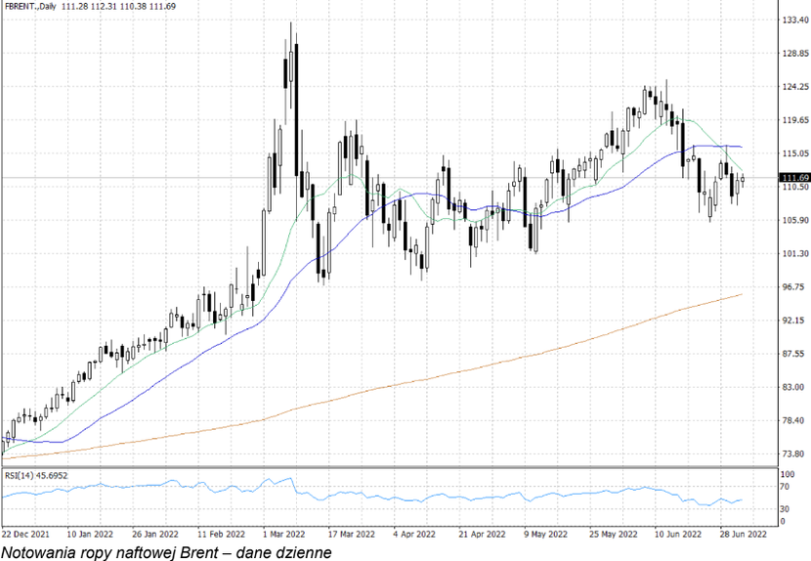Click the RSI scale value 100

coord(788,475)
